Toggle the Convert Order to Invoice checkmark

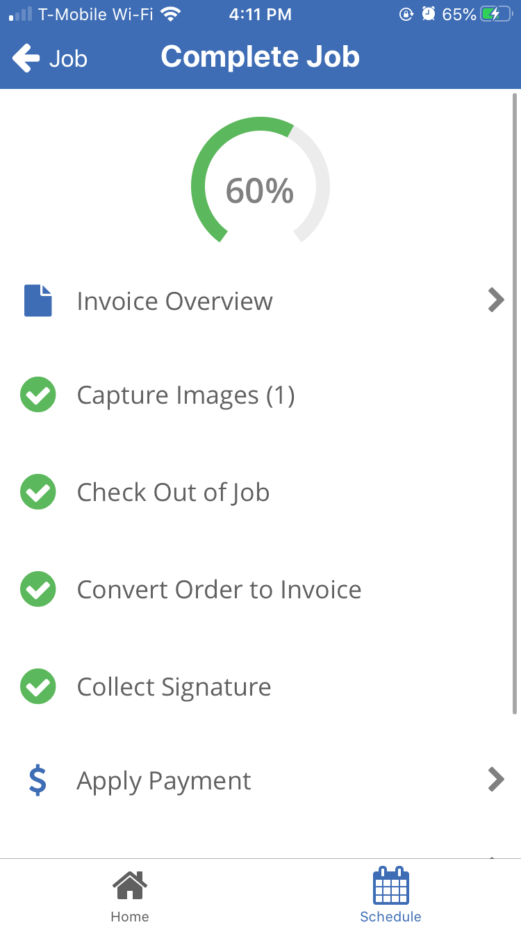coord(38,589)
